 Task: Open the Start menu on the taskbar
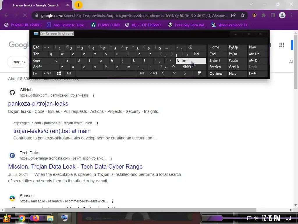pyautogui.click(x=7, y=218)
